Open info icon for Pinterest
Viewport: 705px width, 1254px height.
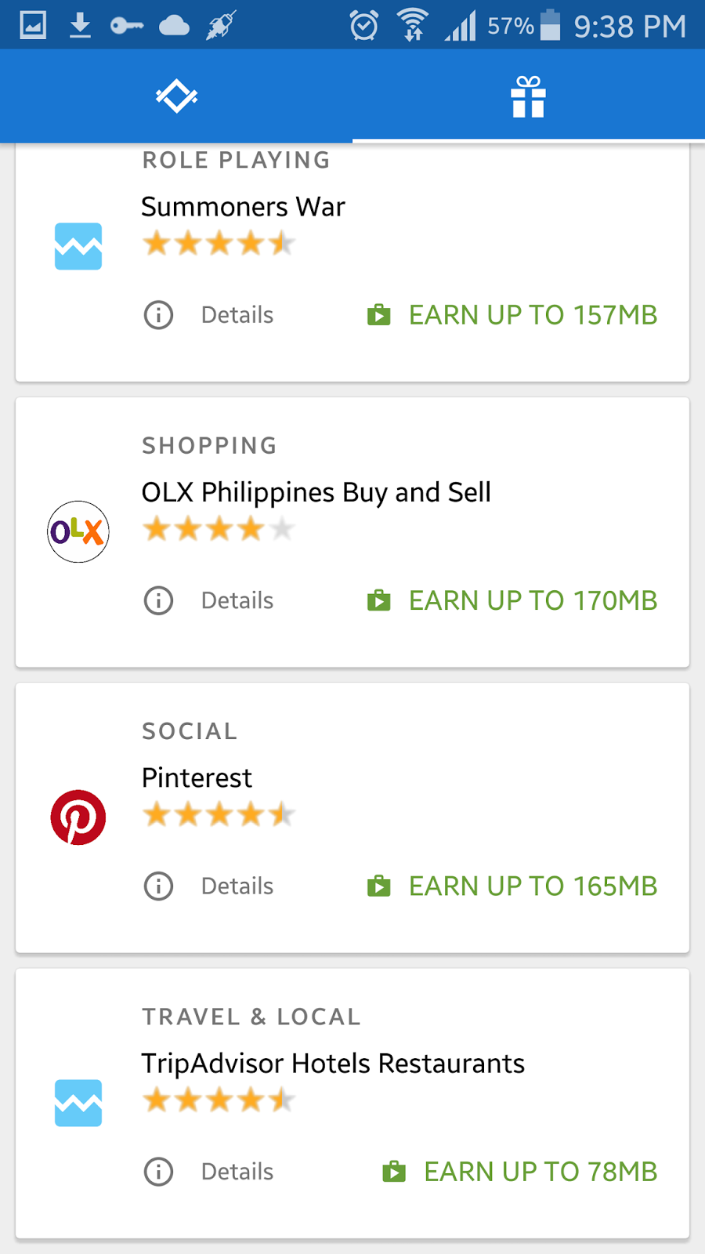(158, 886)
